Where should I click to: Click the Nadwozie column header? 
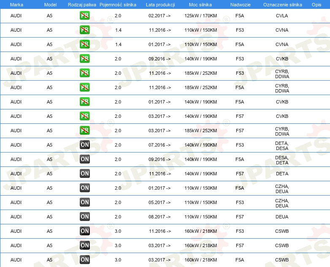(241, 5)
